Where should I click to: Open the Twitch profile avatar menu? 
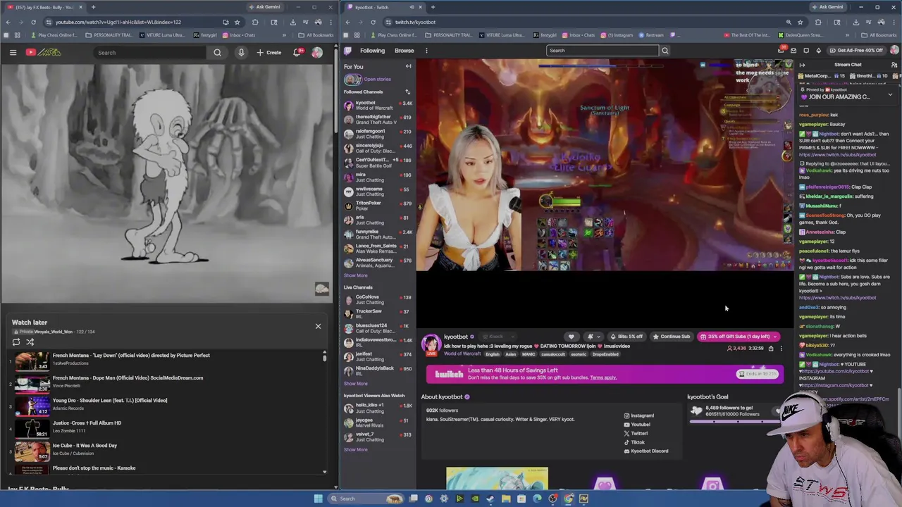(894, 51)
